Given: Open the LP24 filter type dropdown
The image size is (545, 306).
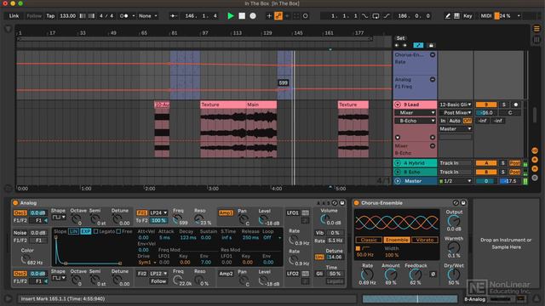Looking at the screenshot, I should [158, 212].
